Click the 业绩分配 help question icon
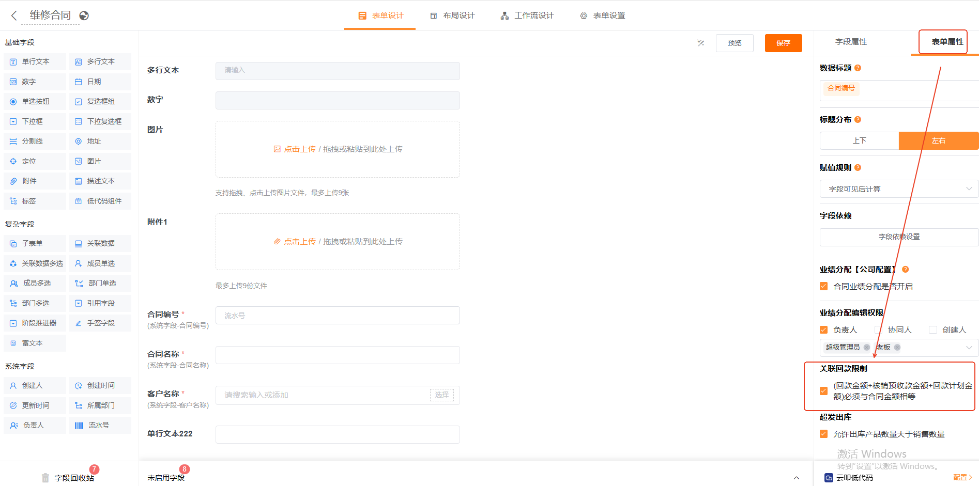 (x=905, y=270)
